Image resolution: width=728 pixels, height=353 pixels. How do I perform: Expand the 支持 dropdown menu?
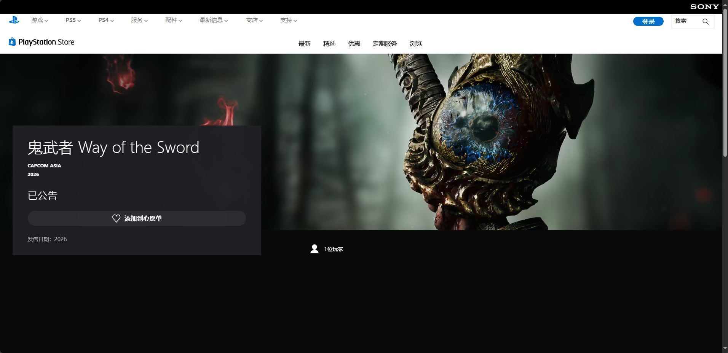[x=289, y=20]
